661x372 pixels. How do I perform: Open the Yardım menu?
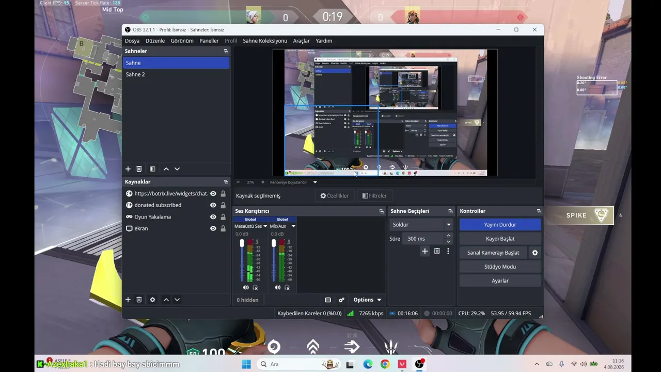(x=324, y=41)
